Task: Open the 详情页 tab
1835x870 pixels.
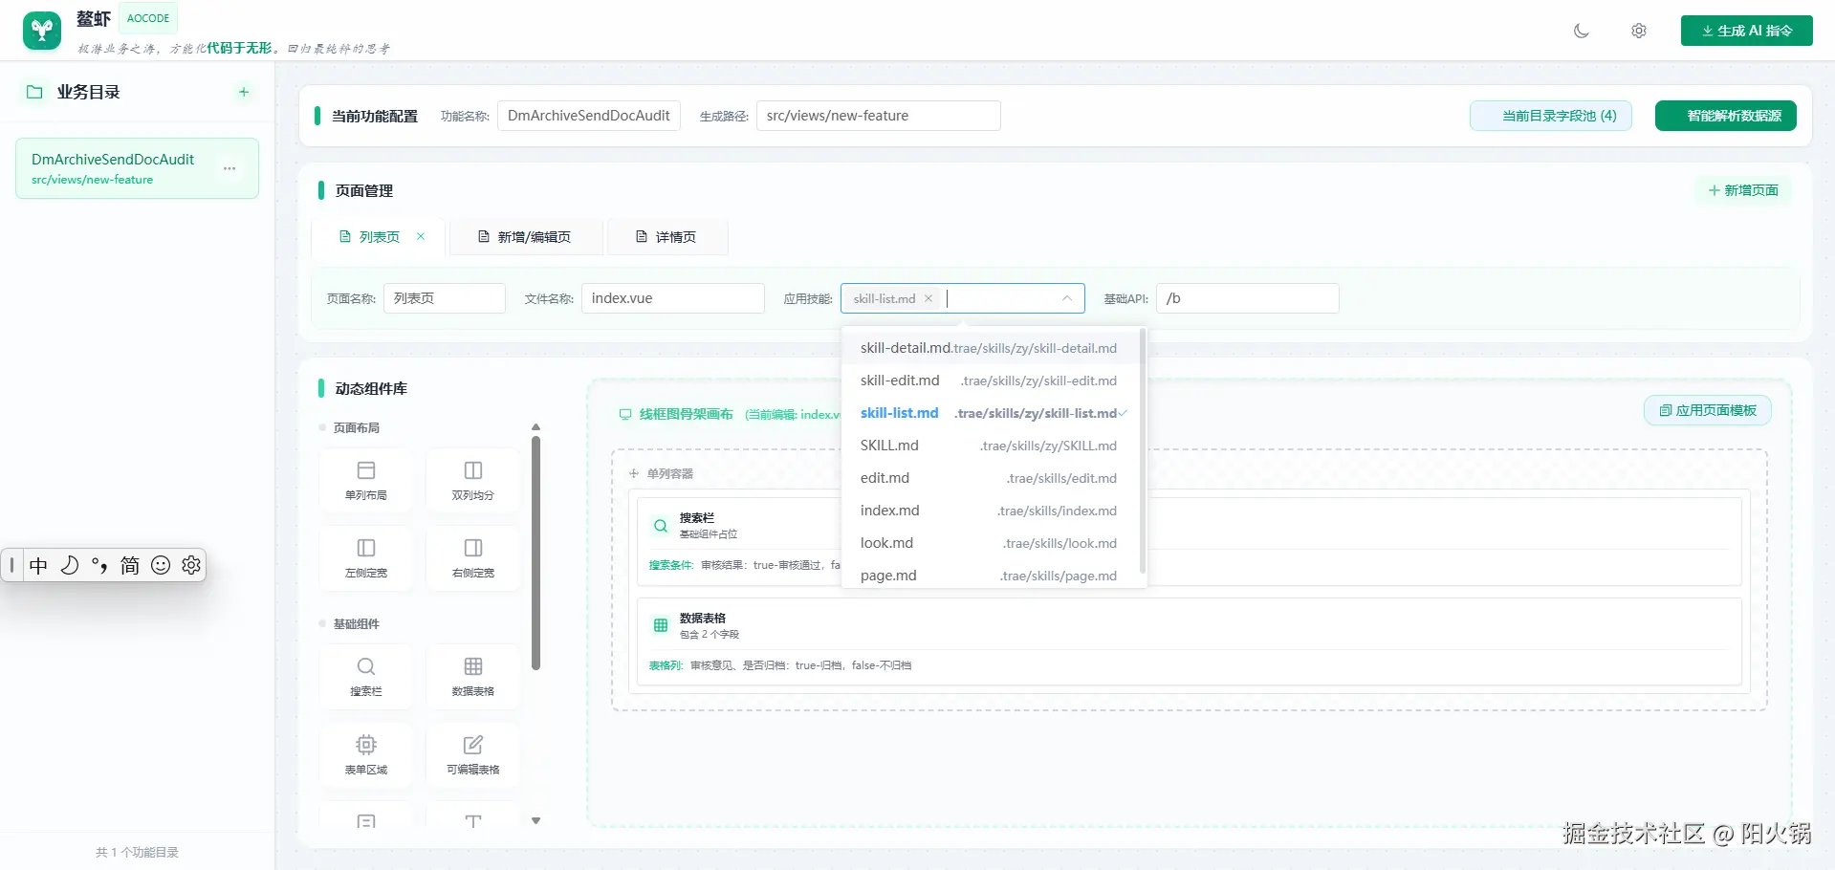Action: pyautogui.click(x=666, y=237)
